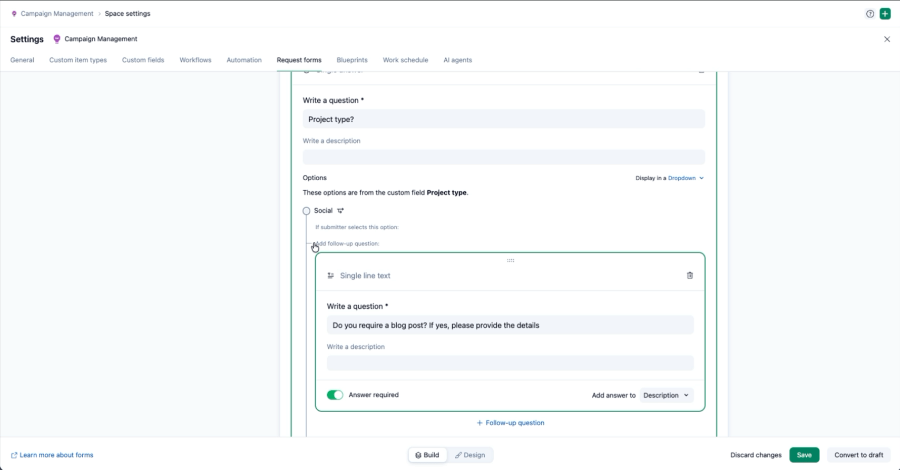Click the help question mark icon
The width and height of the screenshot is (900, 470).
(x=870, y=14)
